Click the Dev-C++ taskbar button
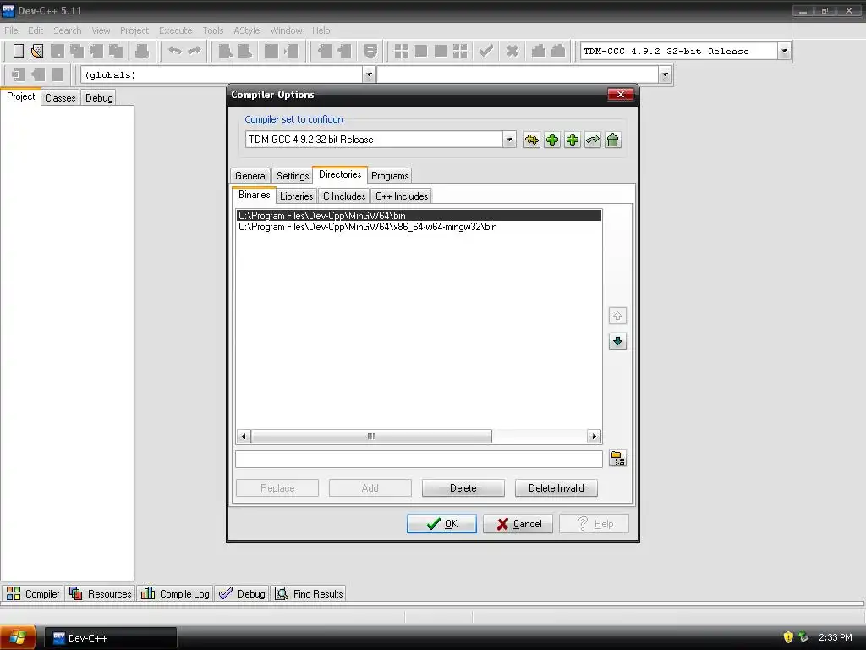The height and width of the screenshot is (650, 866). 111,638
